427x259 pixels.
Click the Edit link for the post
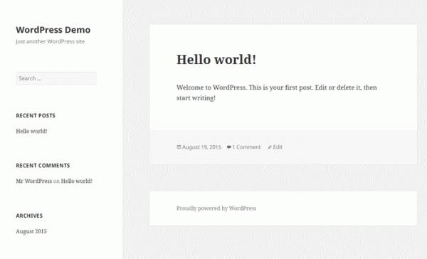278,147
